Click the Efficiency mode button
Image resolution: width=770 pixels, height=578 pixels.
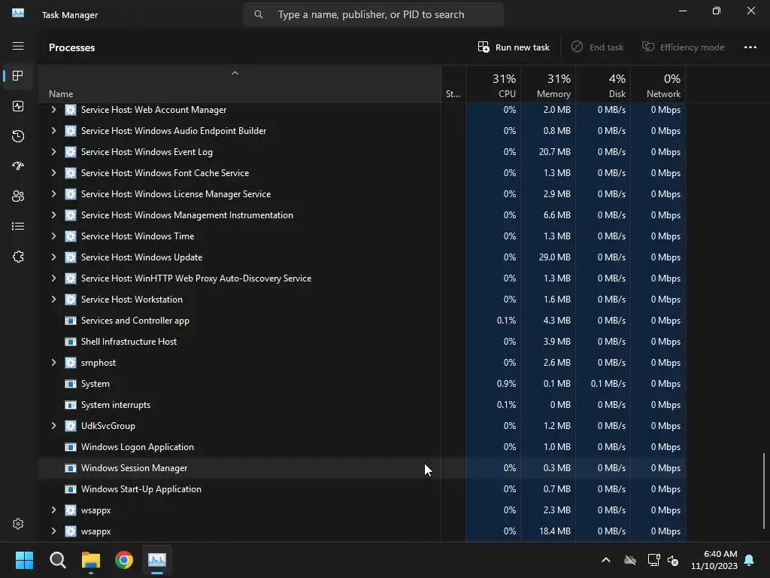click(683, 47)
